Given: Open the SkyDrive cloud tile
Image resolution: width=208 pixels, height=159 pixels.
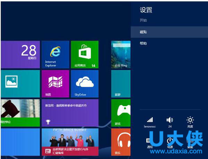Looking at the screenshot, I should point(85,84).
